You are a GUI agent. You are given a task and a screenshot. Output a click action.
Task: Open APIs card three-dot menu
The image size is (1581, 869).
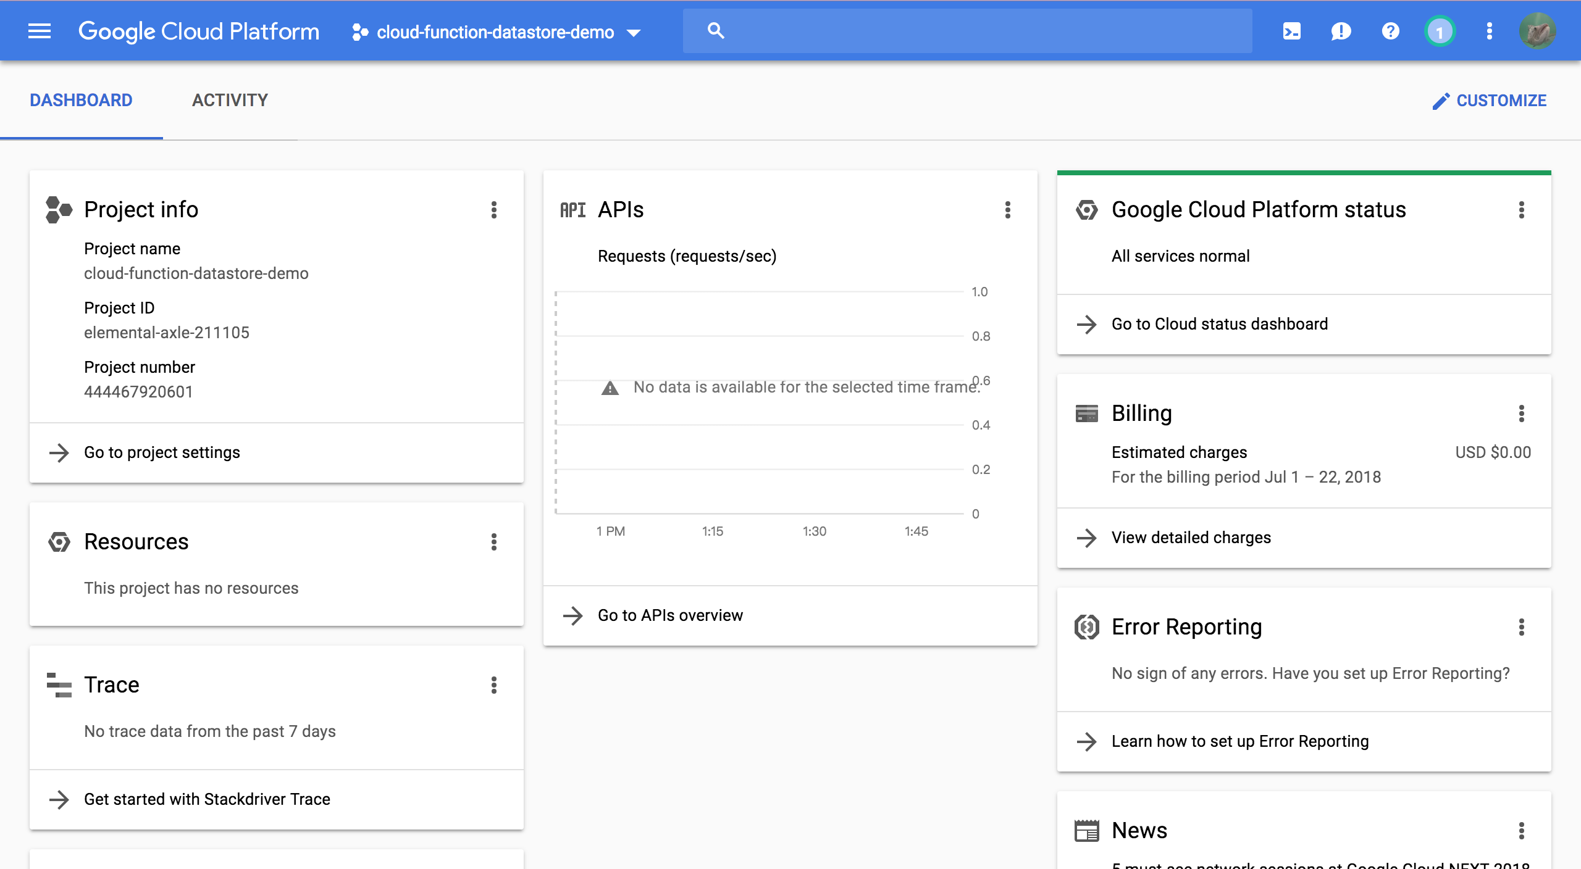click(1008, 210)
